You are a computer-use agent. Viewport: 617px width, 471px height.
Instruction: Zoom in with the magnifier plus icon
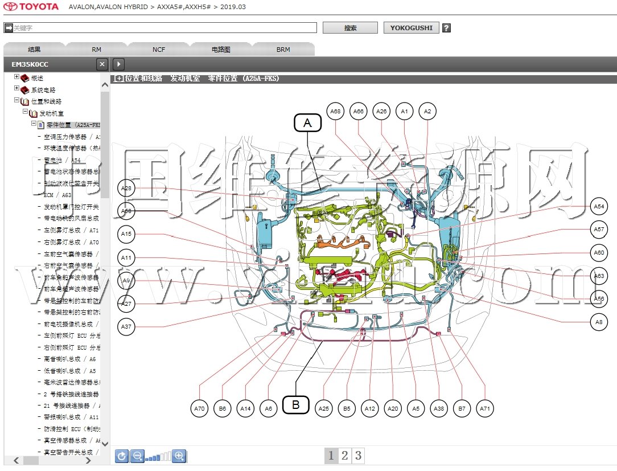coord(179,456)
